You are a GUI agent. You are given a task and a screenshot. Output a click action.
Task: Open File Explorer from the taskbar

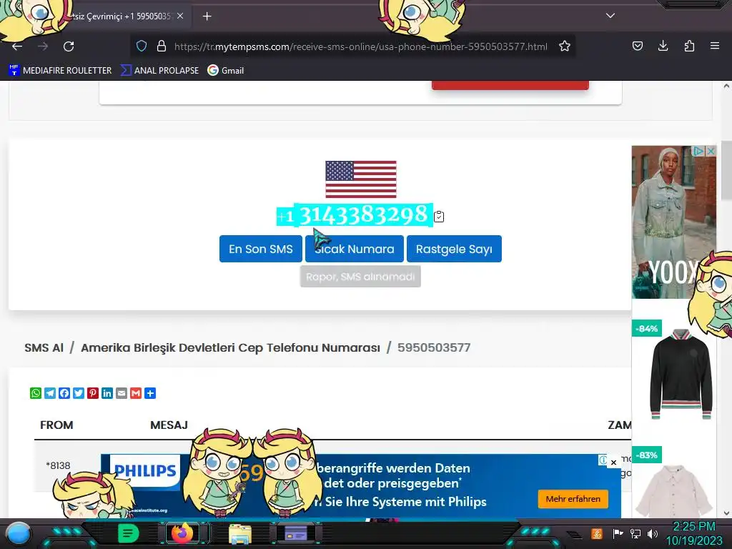point(240,534)
